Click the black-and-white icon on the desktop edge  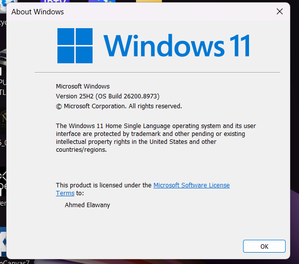click(x=3, y=181)
